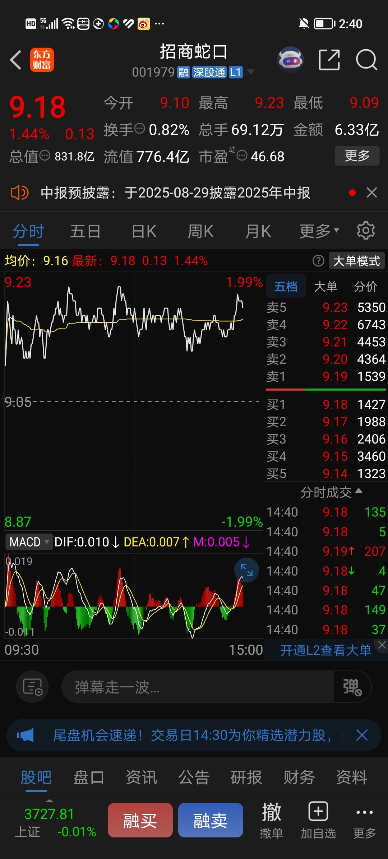This screenshot has width=388, height=859.
Task: Open the 财务 tab
Action: pyautogui.click(x=299, y=777)
